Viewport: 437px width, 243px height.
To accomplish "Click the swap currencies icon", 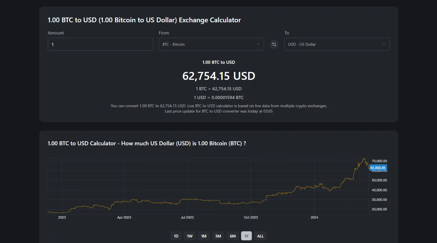I will coord(274,44).
